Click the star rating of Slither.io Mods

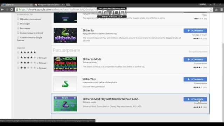pyautogui.click(x=198, y=67)
